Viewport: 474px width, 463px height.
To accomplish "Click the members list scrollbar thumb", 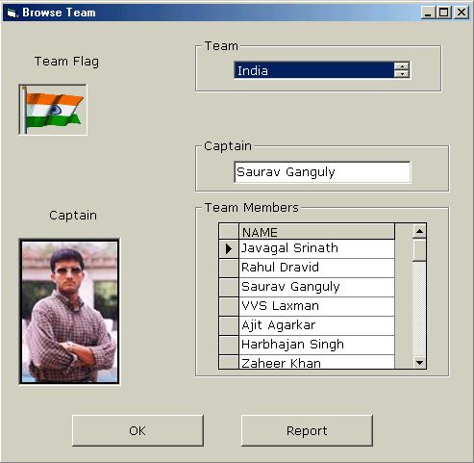I will click(x=419, y=250).
